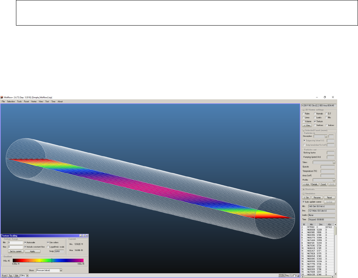Enable the Hits checkbox in viewer settings
Screen dimensions: 358x278
pyautogui.click(x=326, y=118)
